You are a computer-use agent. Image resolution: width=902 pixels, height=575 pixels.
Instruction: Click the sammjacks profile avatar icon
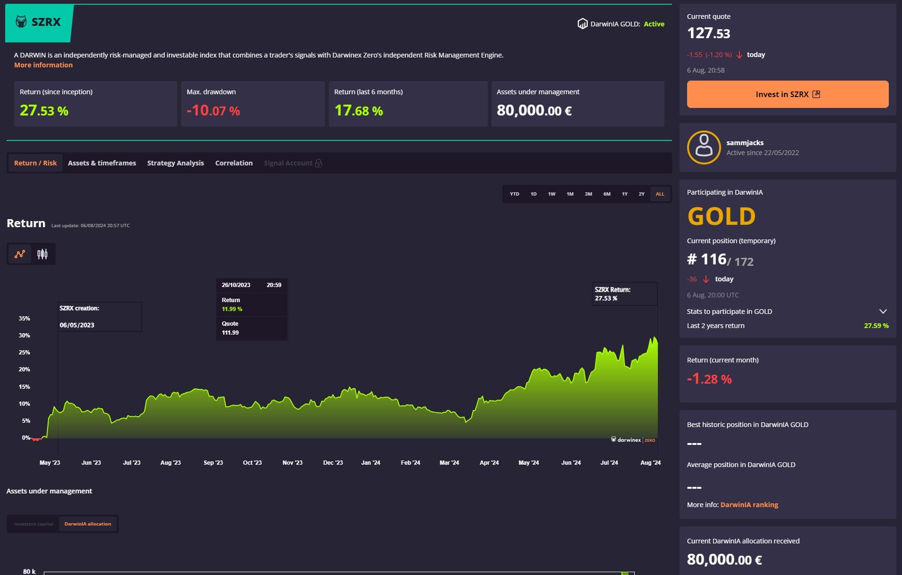[x=704, y=148]
